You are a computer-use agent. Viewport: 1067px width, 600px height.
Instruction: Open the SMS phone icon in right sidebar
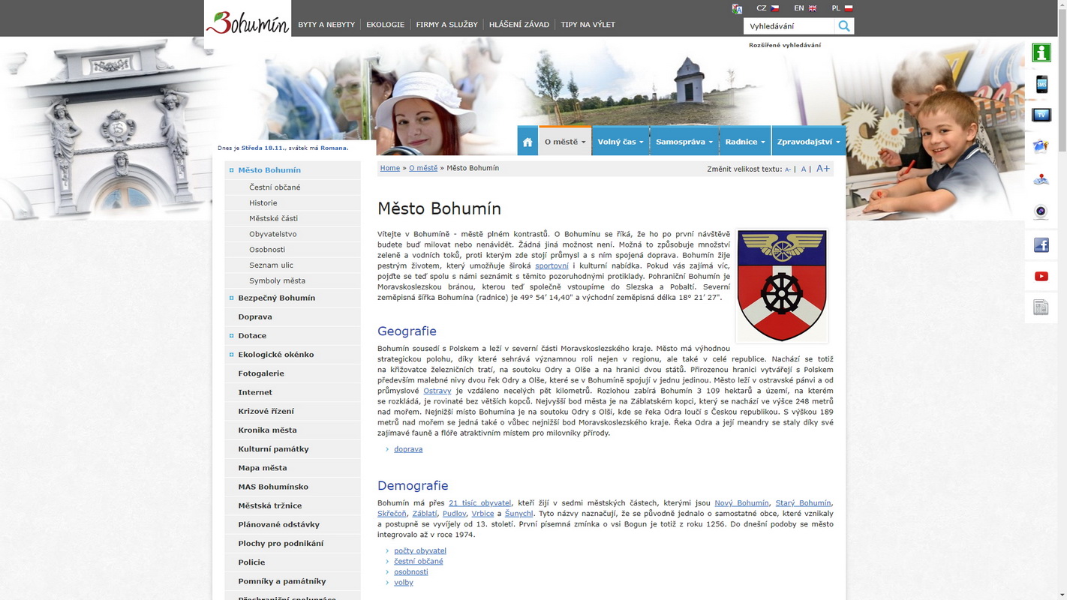[x=1041, y=84]
